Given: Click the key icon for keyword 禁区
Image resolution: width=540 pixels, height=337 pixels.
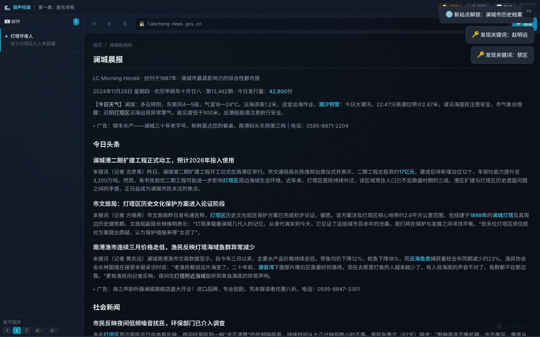Looking at the screenshot, I should pos(481,55).
